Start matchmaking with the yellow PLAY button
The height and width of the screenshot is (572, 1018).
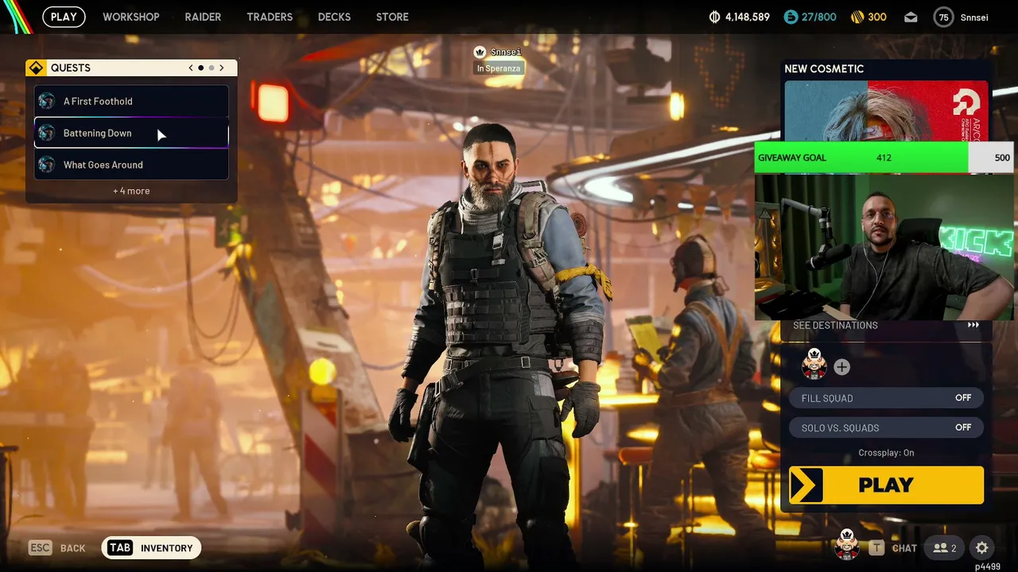coord(886,485)
